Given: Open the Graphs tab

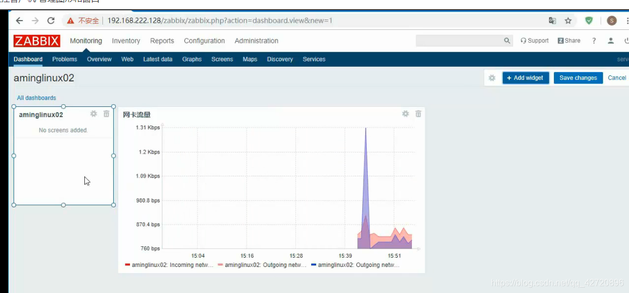Looking at the screenshot, I should tap(192, 59).
